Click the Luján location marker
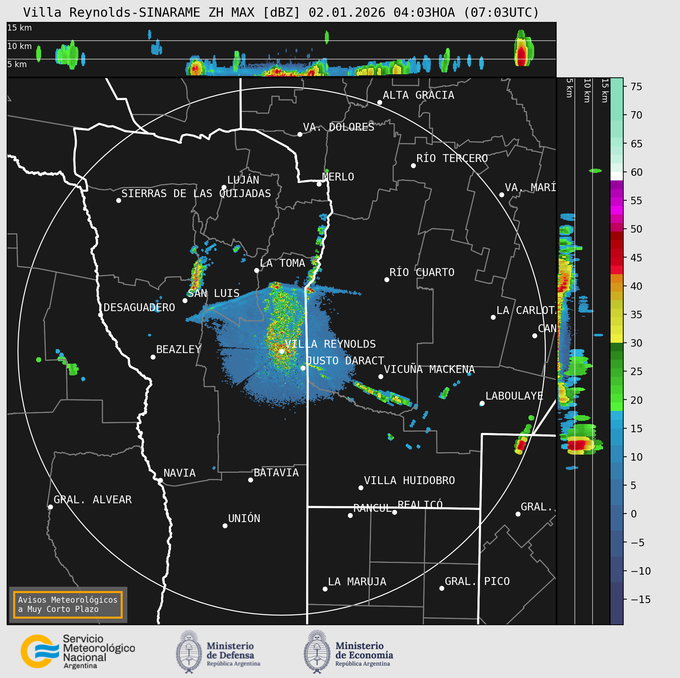This screenshot has height=678, width=680. point(224,187)
